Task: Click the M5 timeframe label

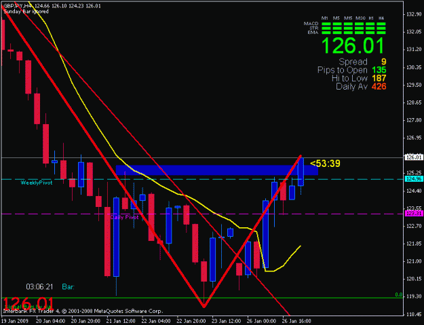Action: (x=336, y=18)
